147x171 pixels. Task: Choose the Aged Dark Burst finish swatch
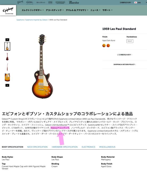coord(104,45)
